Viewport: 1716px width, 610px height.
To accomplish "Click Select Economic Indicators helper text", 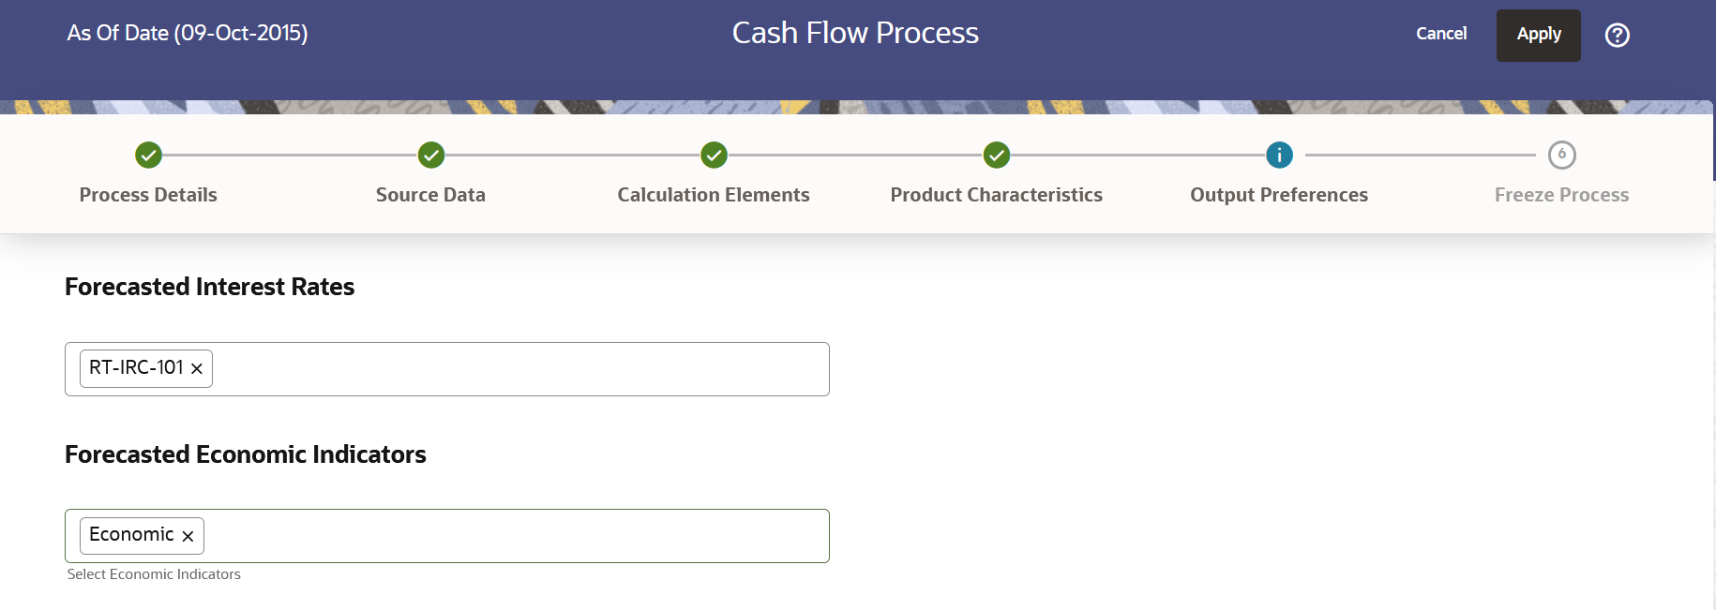I will (154, 573).
